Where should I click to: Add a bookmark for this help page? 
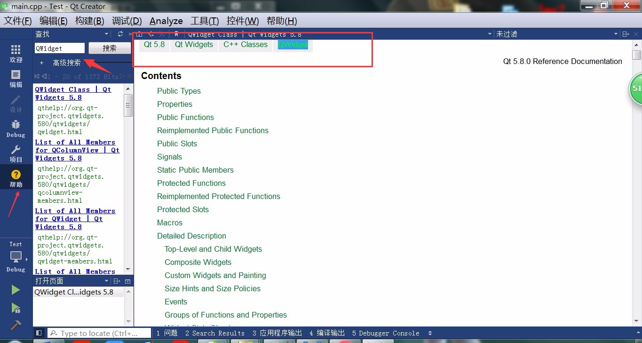176,34
